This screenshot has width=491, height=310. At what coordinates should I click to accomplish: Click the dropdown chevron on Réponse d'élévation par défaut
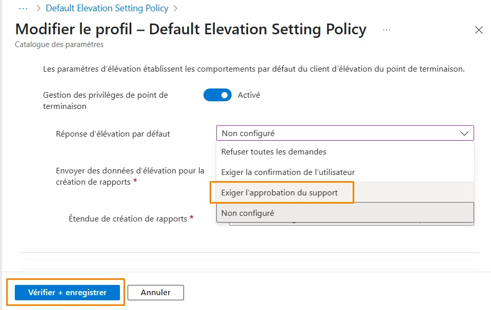(x=465, y=133)
